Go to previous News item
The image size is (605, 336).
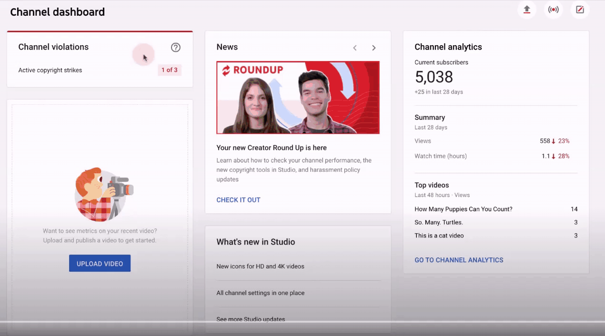pyautogui.click(x=355, y=48)
